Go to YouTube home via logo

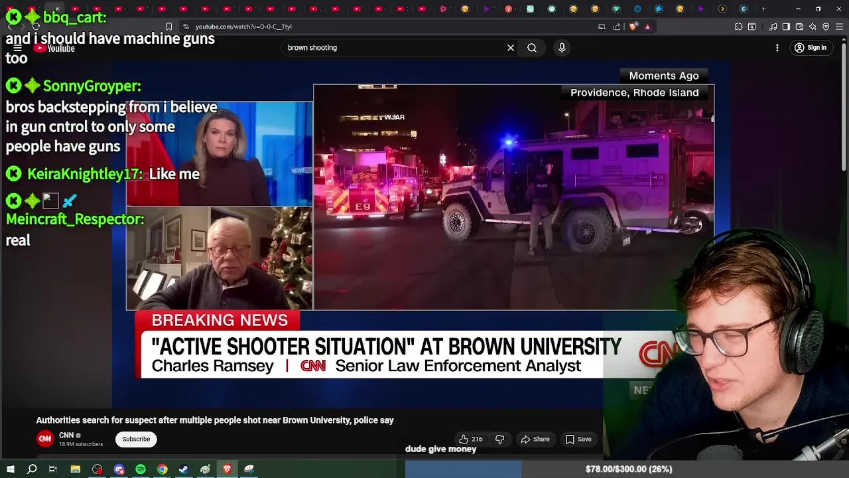click(54, 48)
